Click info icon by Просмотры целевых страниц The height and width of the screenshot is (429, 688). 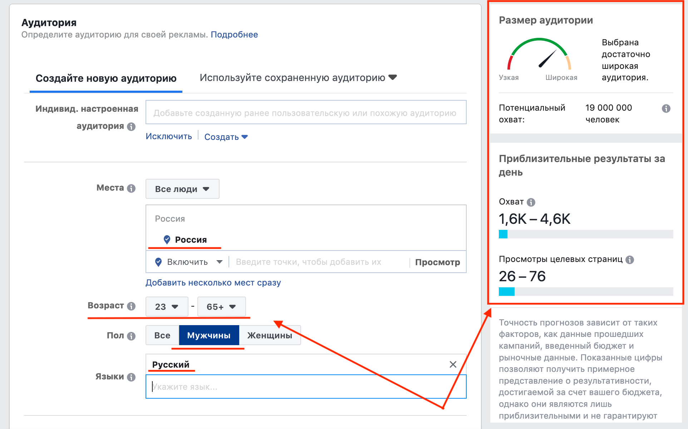coord(630,260)
